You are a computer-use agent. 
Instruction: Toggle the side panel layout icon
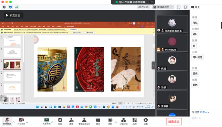[x=185, y=7]
